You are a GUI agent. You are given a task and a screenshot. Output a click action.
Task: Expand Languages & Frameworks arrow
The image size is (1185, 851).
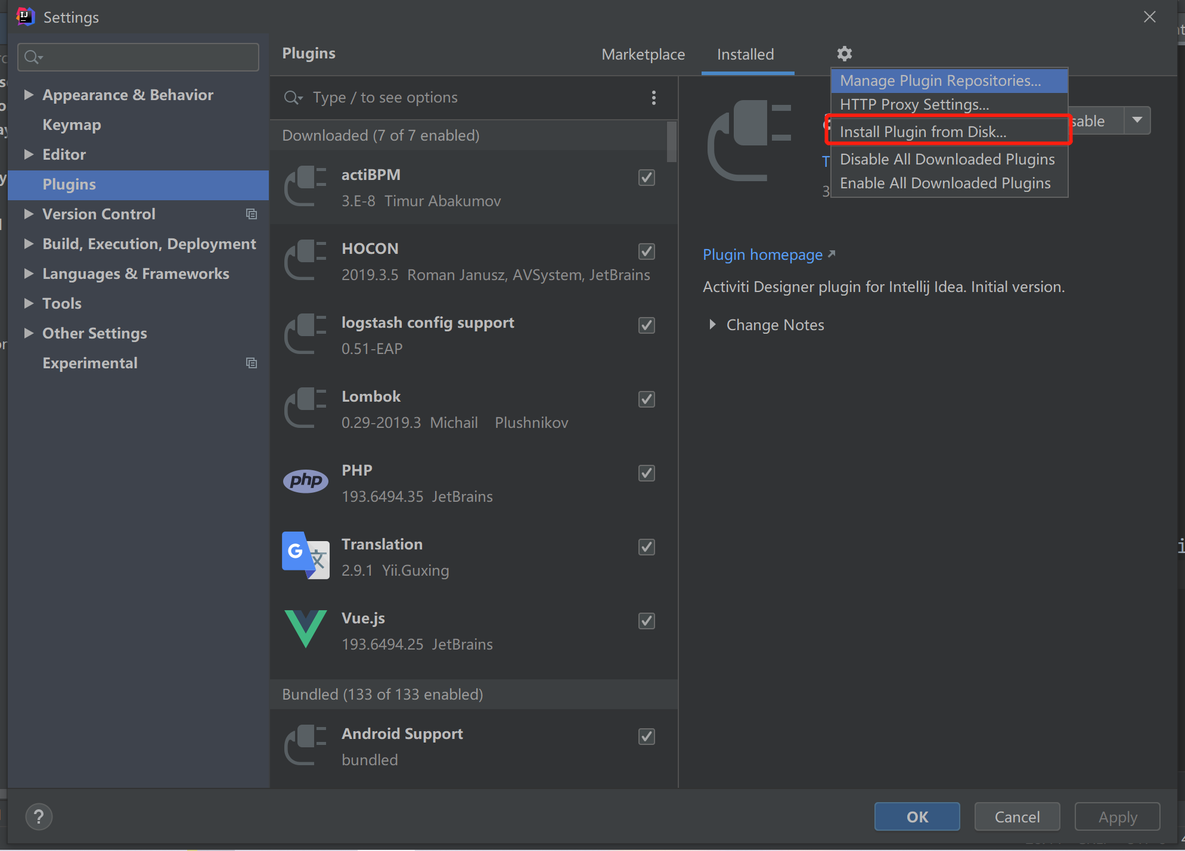tap(28, 274)
